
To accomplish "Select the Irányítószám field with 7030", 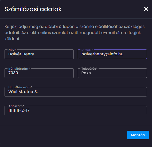I will [x=39, y=73].
